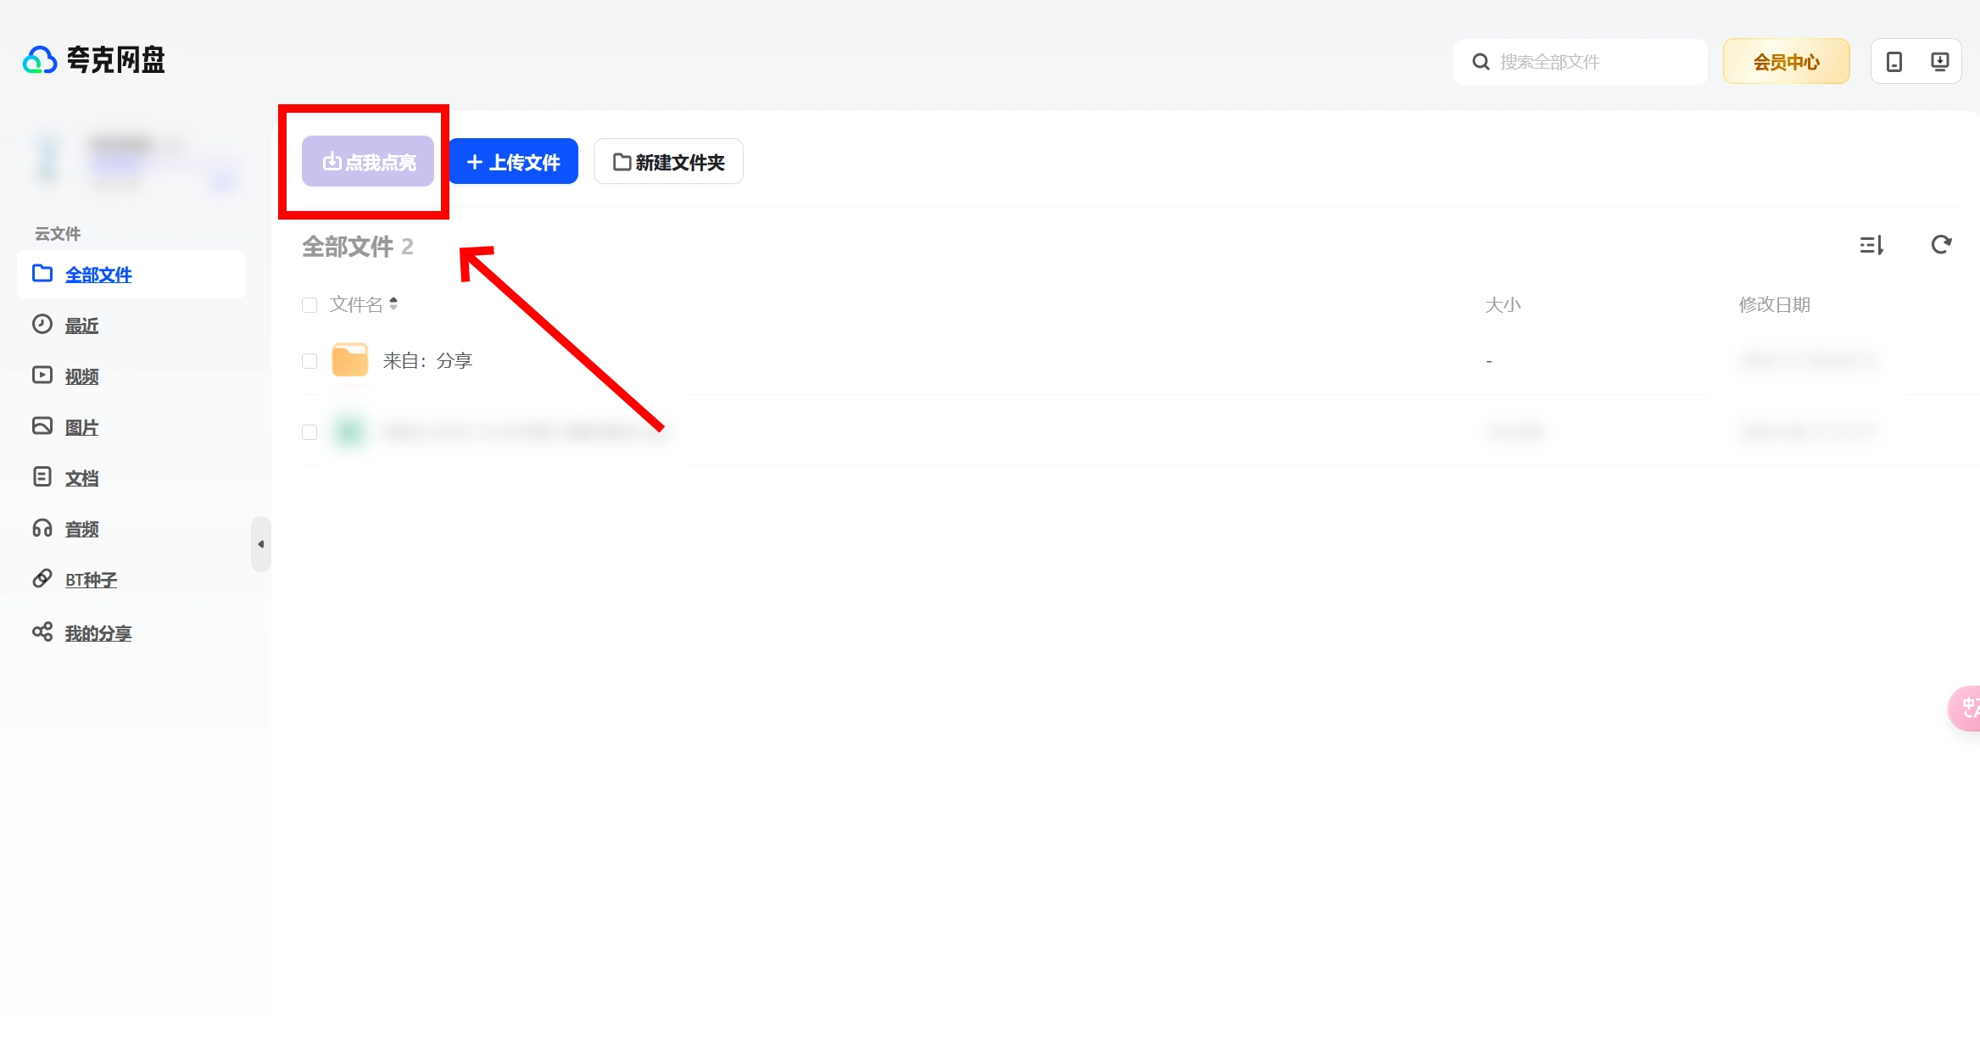Image resolution: width=1980 pixels, height=1057 pixels.
Task: Click the pink floating assistant icon
Action: (x=1966, y=708)
